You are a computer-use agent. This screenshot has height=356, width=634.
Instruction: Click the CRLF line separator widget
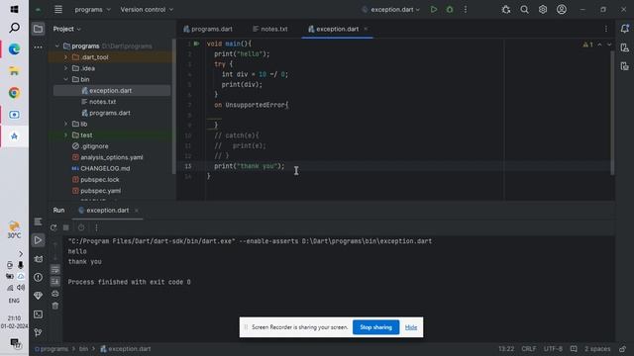click(x=528, y=349)
